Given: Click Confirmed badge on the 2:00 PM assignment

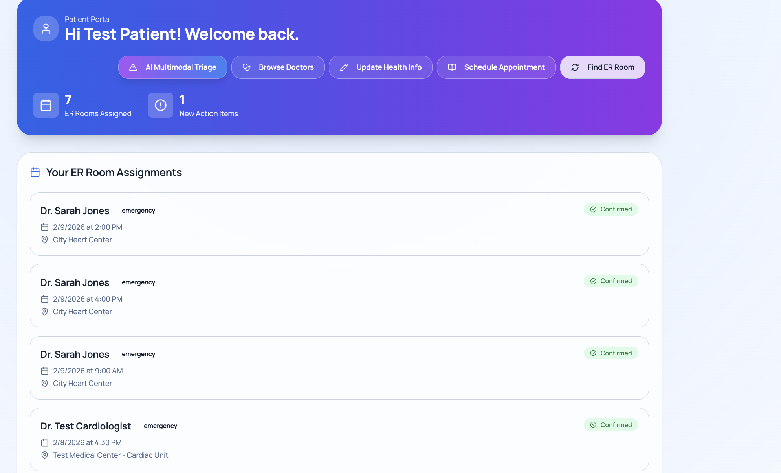Looking at the screenshot, I should click(611, 209).
